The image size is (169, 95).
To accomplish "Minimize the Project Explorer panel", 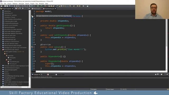I will coord(27,8).
